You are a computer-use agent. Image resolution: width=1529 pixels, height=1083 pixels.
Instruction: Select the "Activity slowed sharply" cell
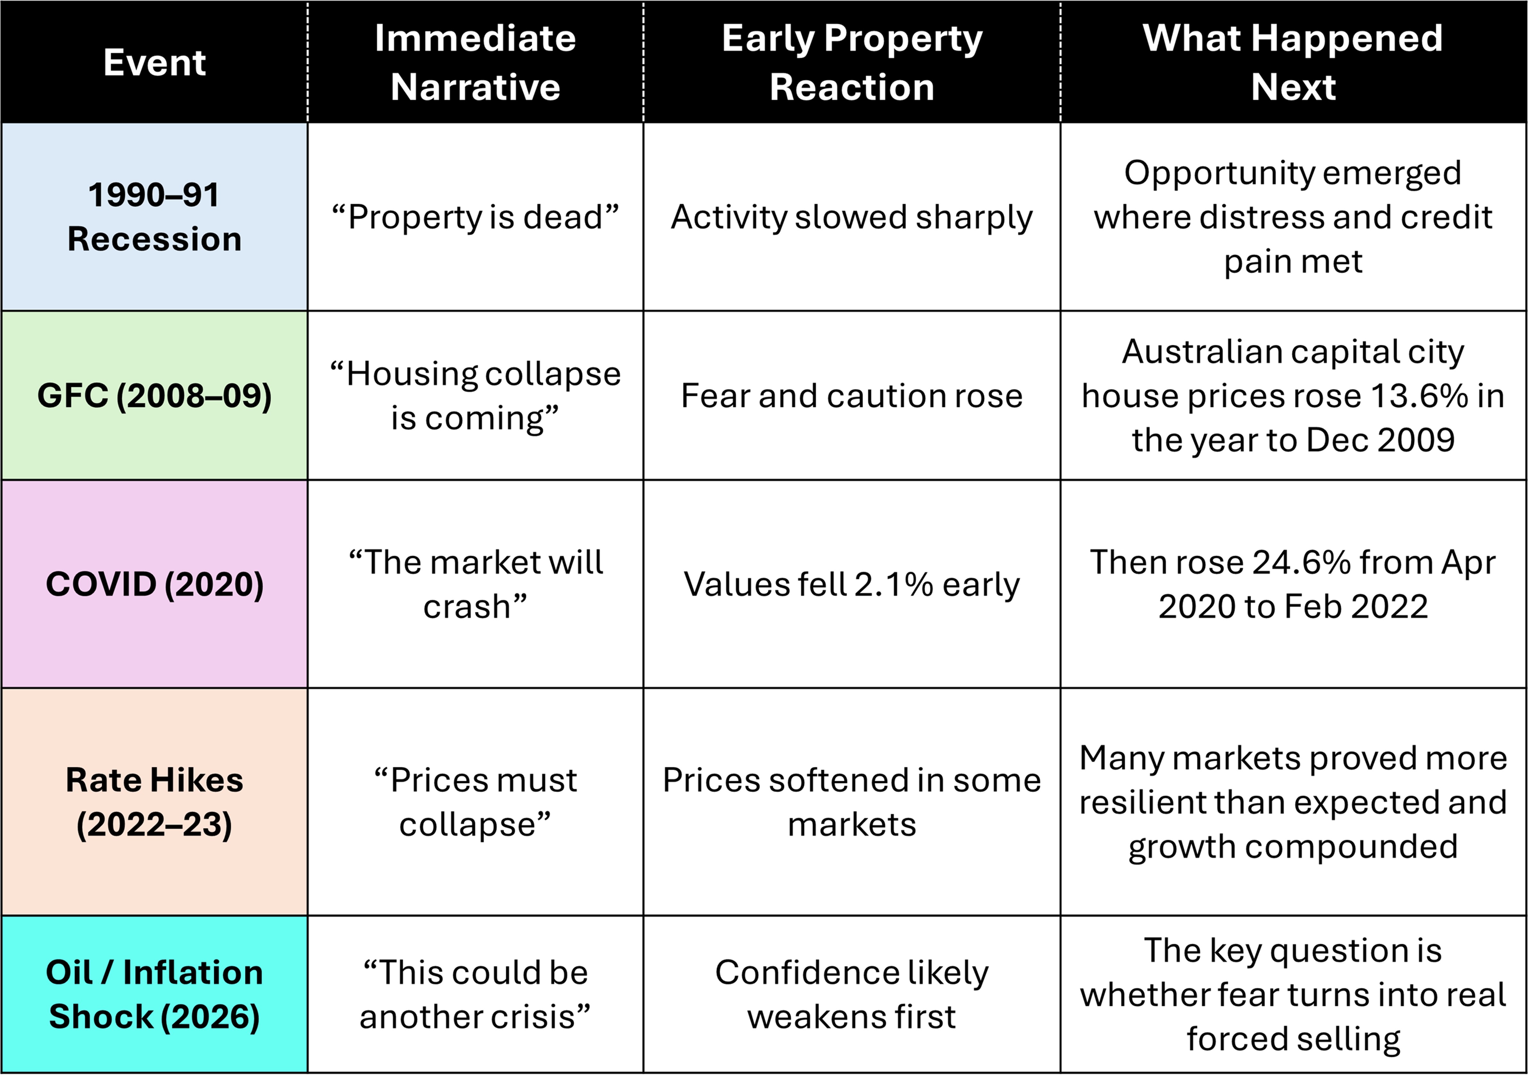tap(852, 217)
